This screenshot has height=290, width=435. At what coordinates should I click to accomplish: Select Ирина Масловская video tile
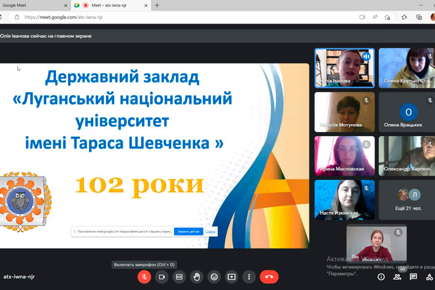(345, 156)
